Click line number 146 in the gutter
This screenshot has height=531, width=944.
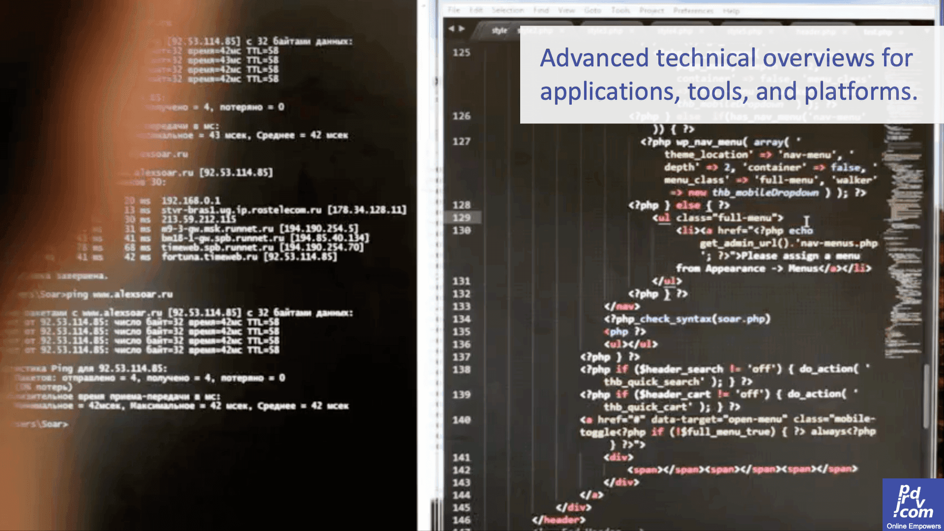[x=461, y=520]
